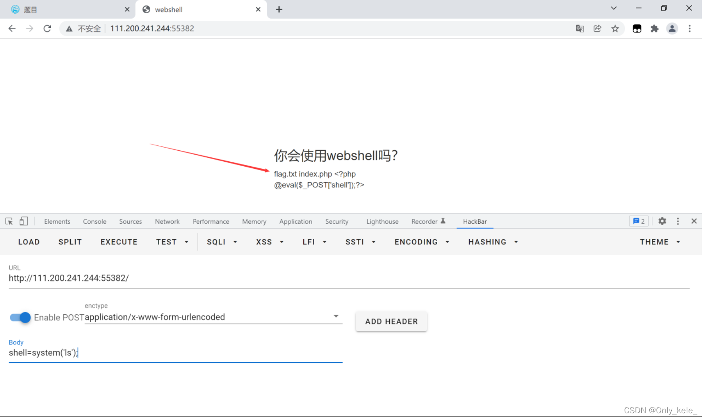Select the HackBar tab

(x=475, y=222)
